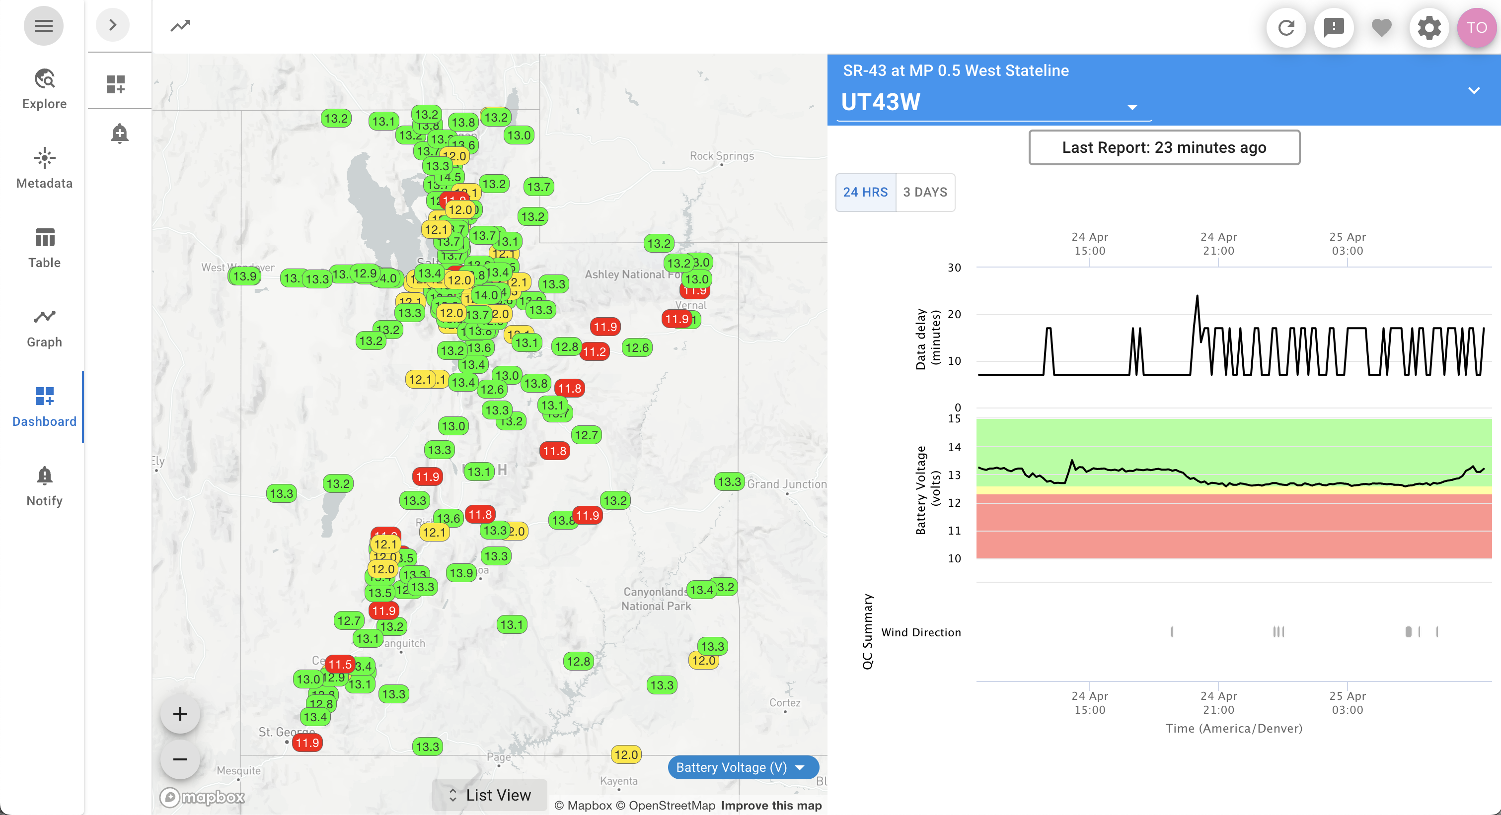The image size is (1501, 815).
Task: Zoom in the map
Action: [180, 714]
